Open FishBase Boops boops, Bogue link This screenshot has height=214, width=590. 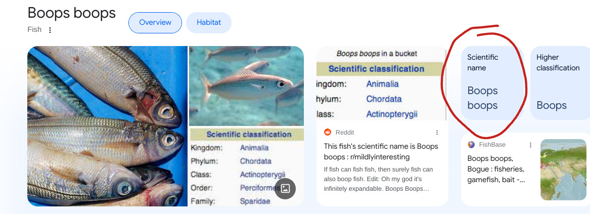[496, 169]
